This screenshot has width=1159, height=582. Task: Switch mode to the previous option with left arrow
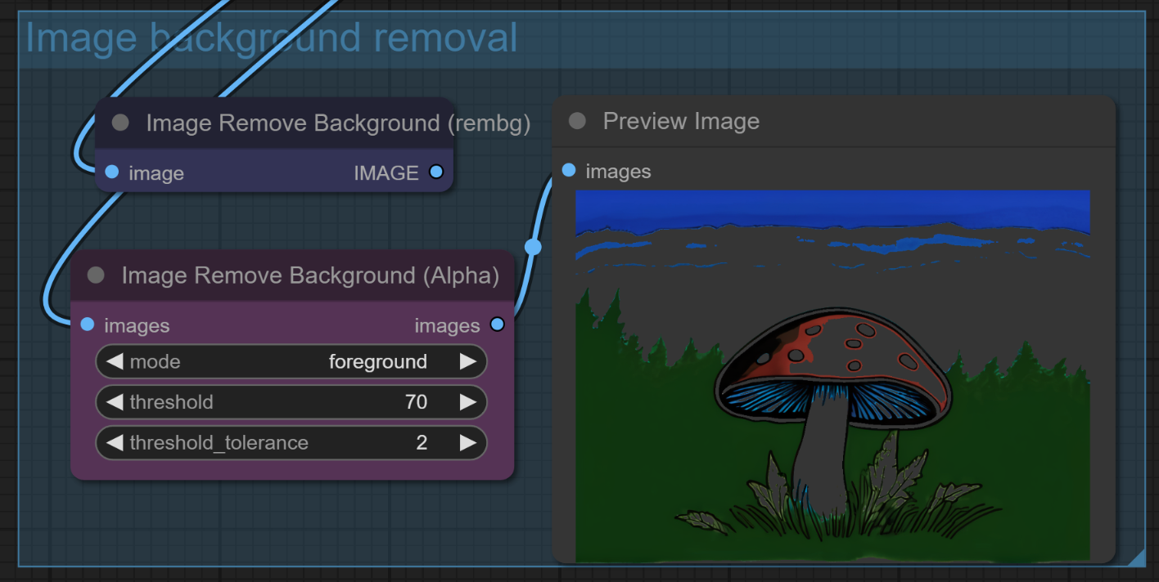[115, 361]
